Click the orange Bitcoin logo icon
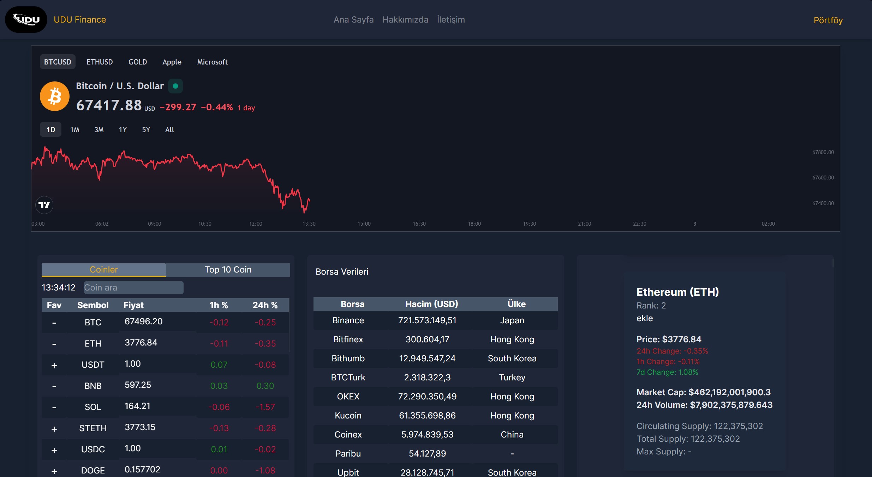 pos(55,96)
